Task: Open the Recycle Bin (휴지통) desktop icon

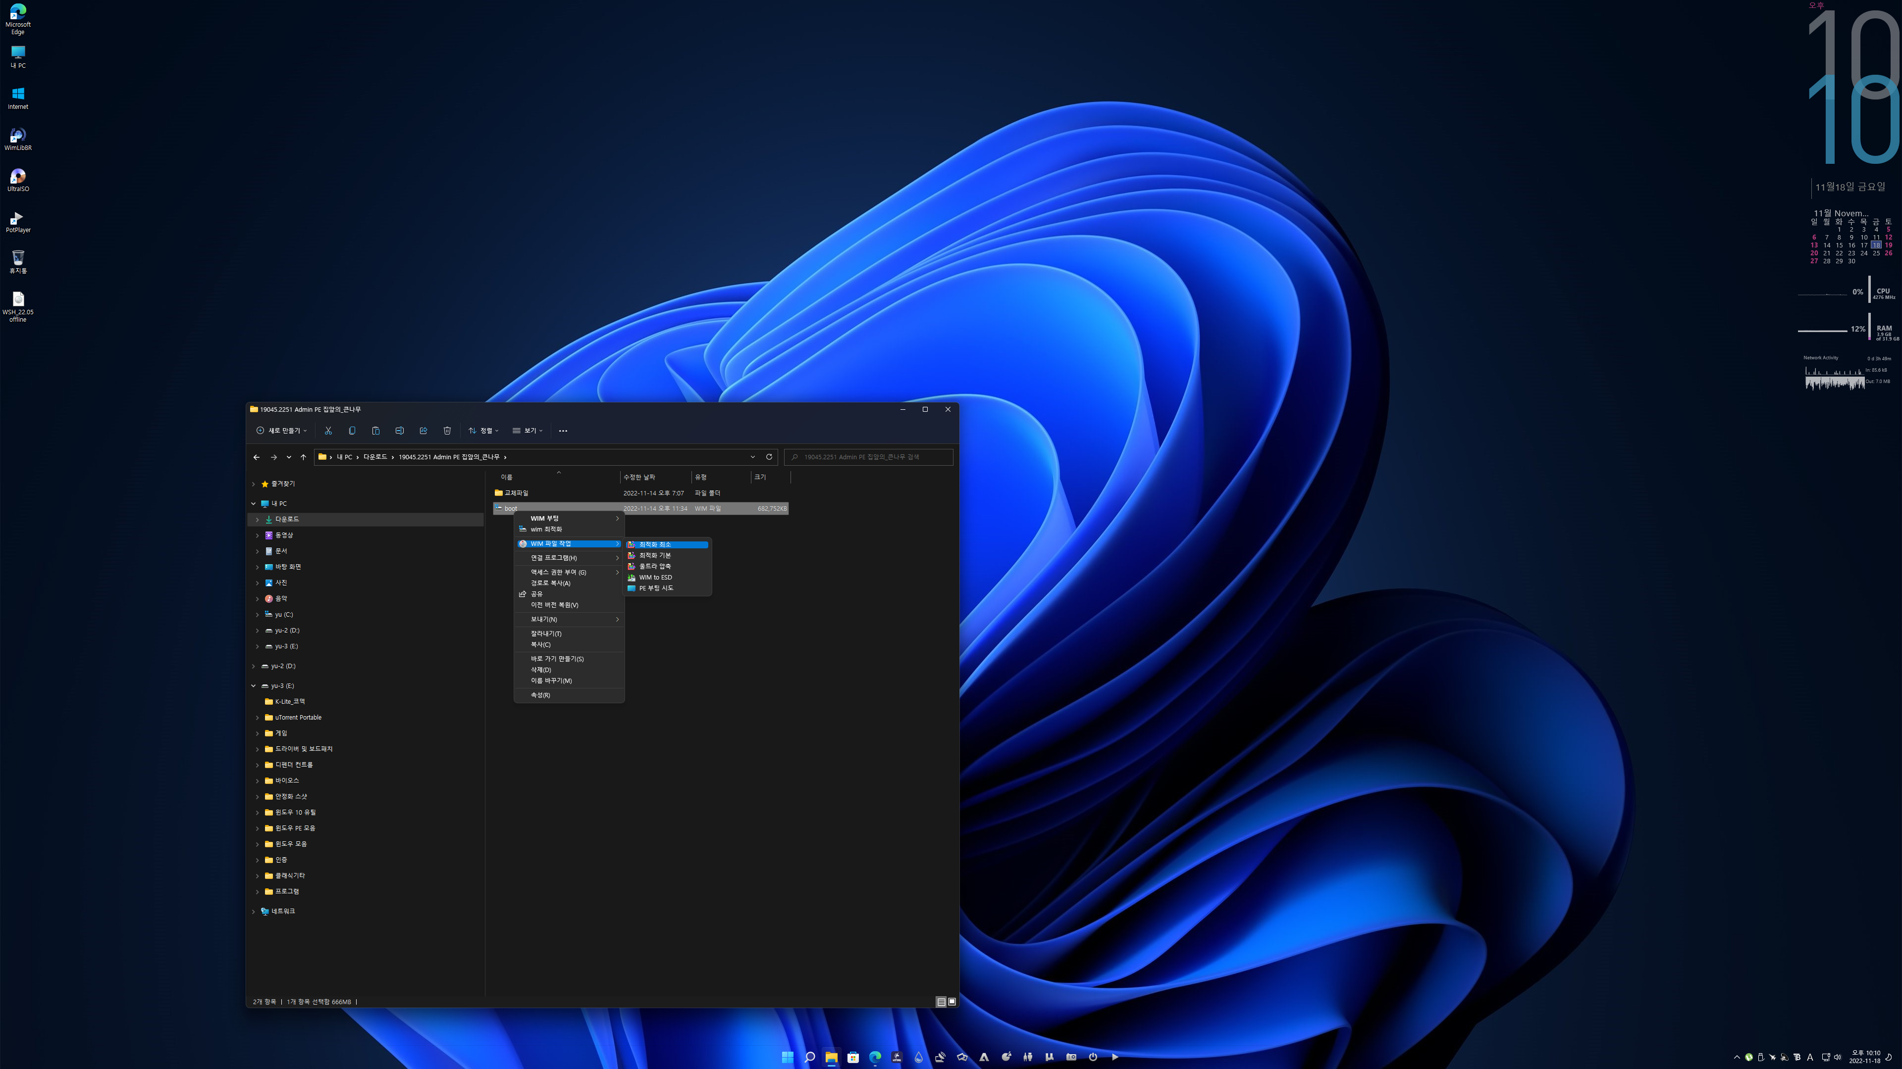Action: (18, 262)
